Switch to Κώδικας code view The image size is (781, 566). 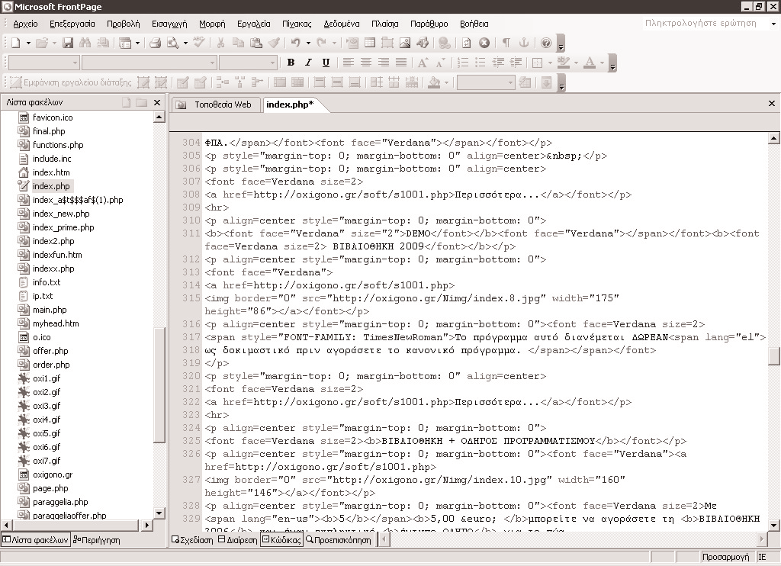pyautogui.click(x=281, y=540)
